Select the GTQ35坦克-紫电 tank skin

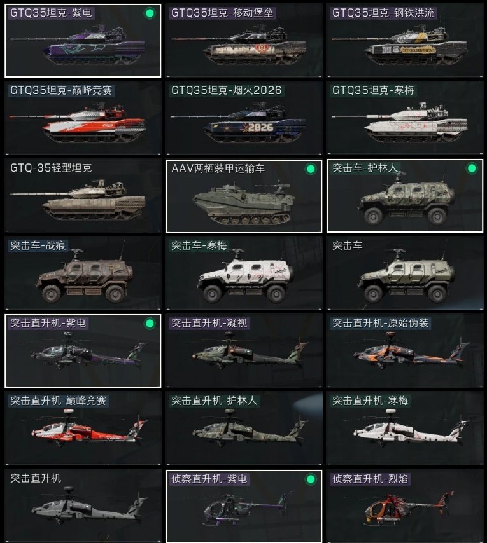pos(83,41)
